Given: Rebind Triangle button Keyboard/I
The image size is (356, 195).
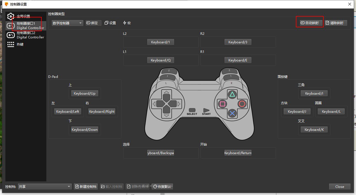Looking at the screenshot, I should 314,94.
